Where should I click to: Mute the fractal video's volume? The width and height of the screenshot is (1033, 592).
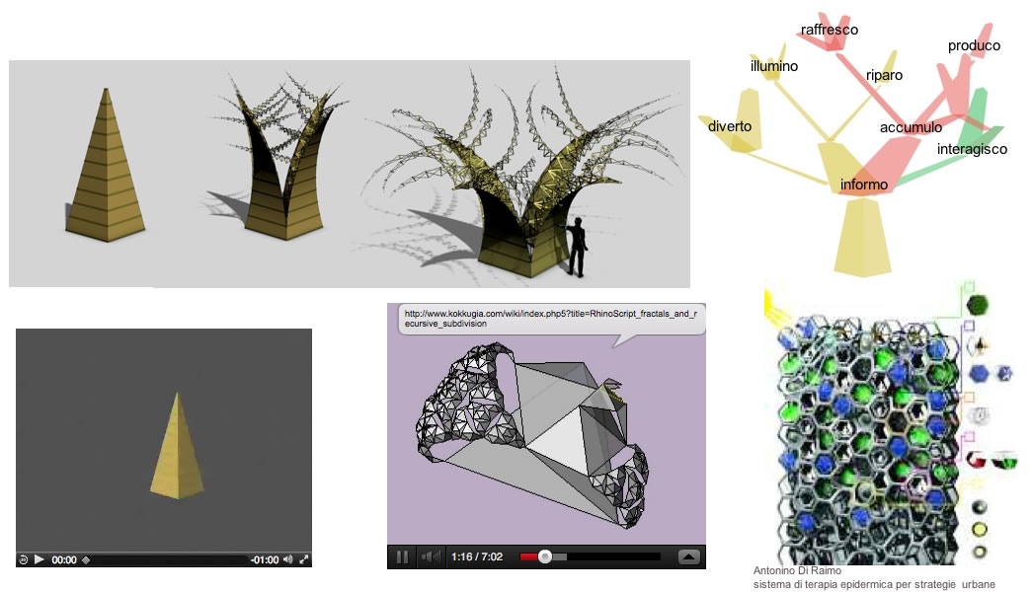click(431, 556)
